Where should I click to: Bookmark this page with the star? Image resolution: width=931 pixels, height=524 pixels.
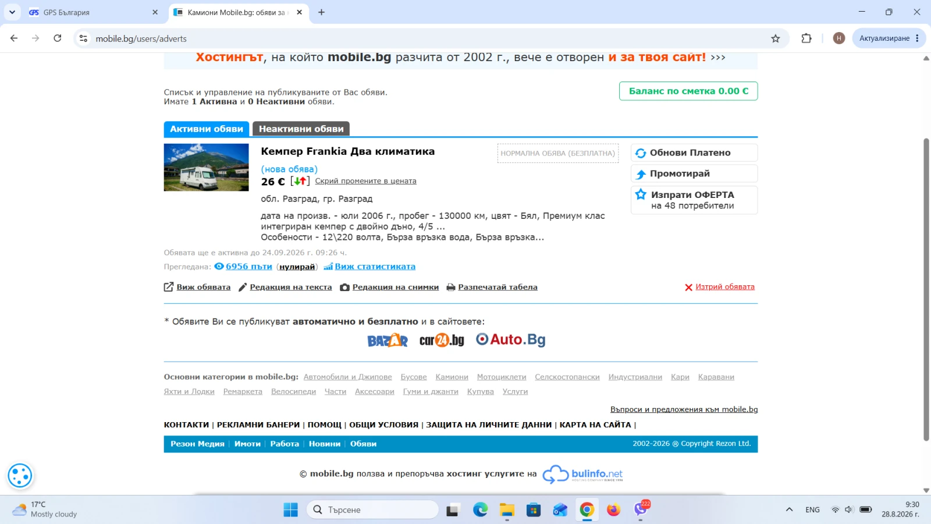775,38
